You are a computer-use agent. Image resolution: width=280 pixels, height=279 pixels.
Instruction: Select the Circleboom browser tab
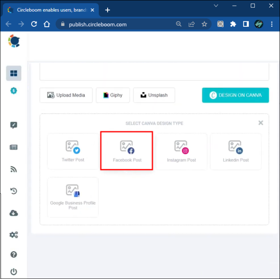(x=51, y=10)
